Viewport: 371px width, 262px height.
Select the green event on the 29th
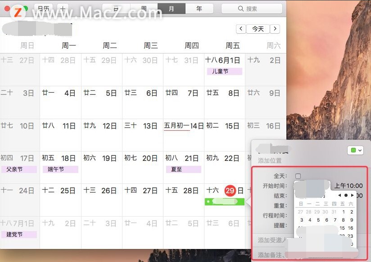point(225,202)
